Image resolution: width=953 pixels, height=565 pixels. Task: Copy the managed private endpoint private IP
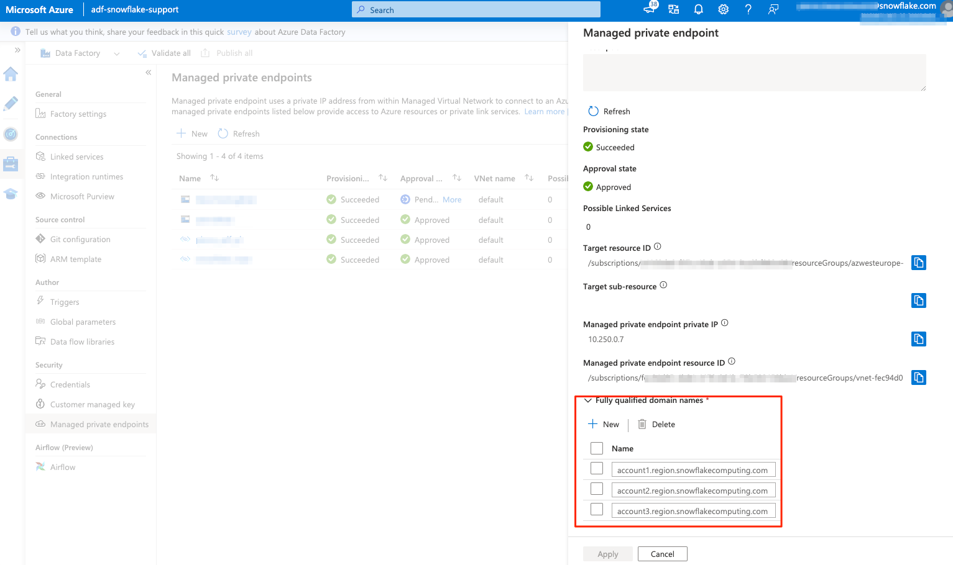pyautogui.click(x=918, y=339)
